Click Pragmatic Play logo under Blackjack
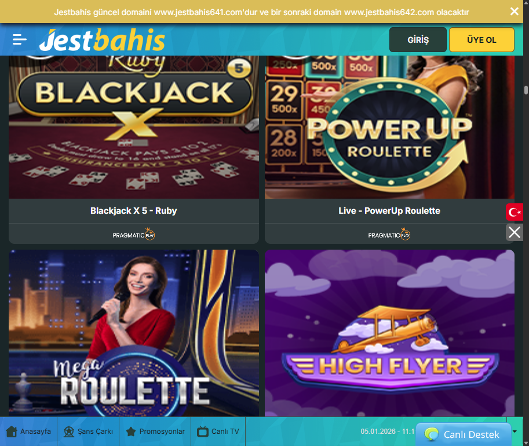Screen dimensions: 529x446 [134, 235]
